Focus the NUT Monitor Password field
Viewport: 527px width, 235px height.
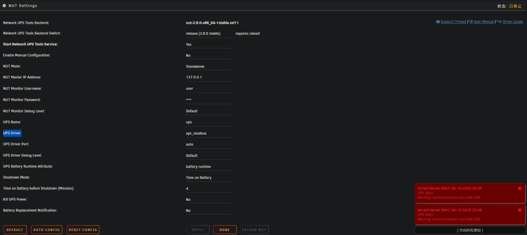click(x=208, y=100)
